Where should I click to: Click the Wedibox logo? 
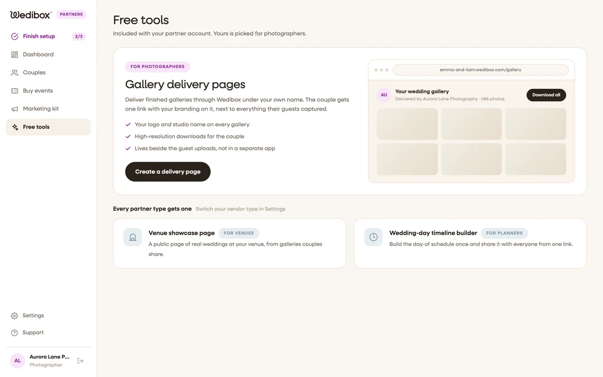(x=31, y=15)
